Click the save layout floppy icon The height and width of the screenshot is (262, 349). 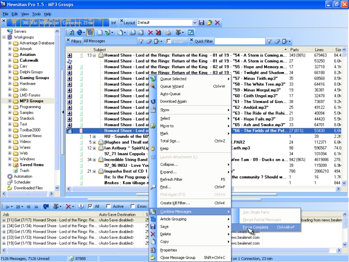click(x=202, y=23)
